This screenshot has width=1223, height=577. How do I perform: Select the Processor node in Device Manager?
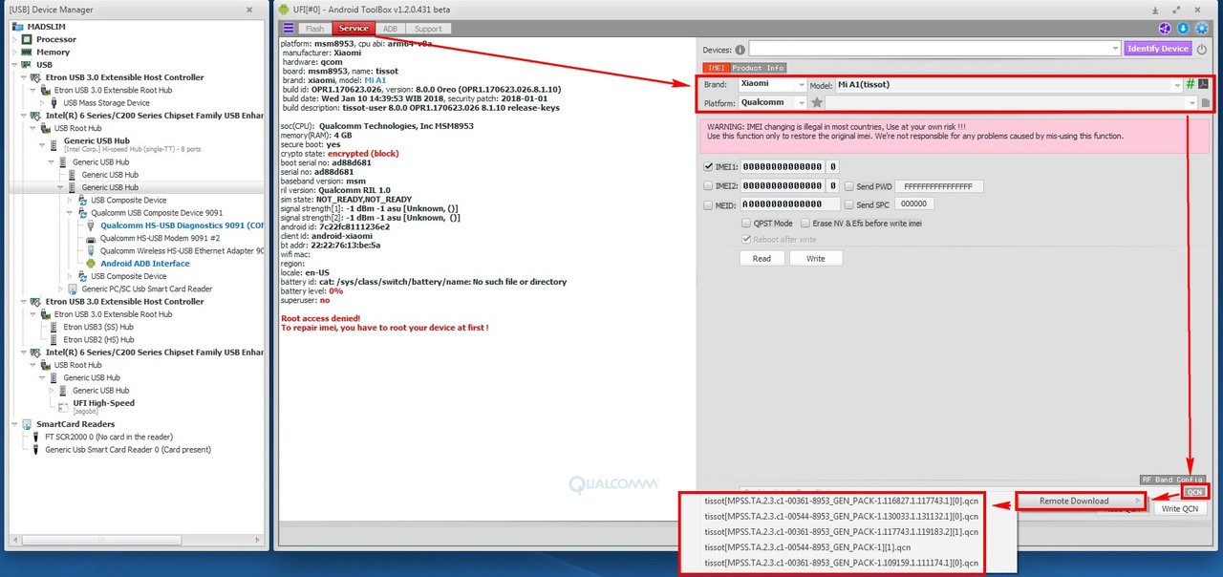[x=56, y=39]
